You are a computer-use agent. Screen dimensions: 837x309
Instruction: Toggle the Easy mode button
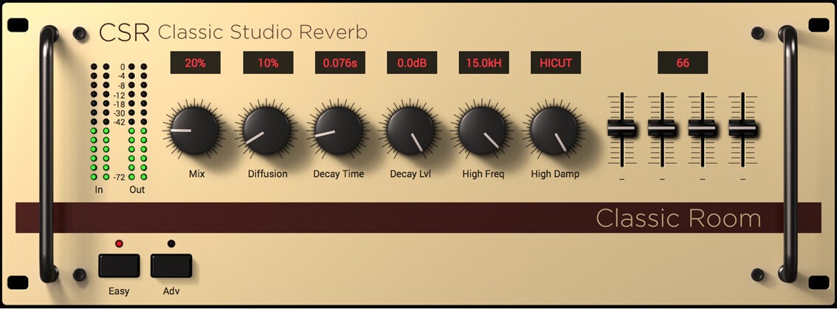coord(119,265)
